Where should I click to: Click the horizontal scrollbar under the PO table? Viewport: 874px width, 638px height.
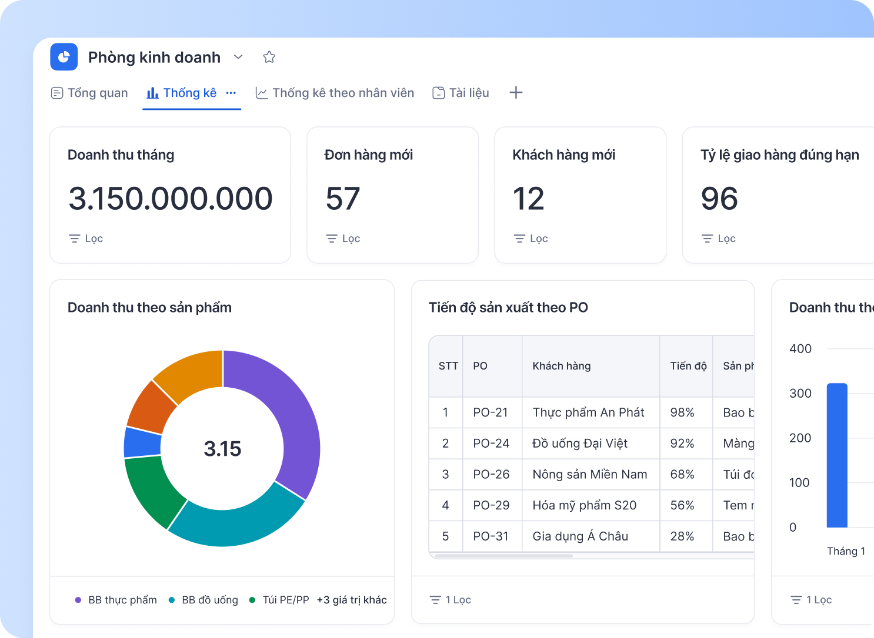pyautogui.click(x=504, y=556)
